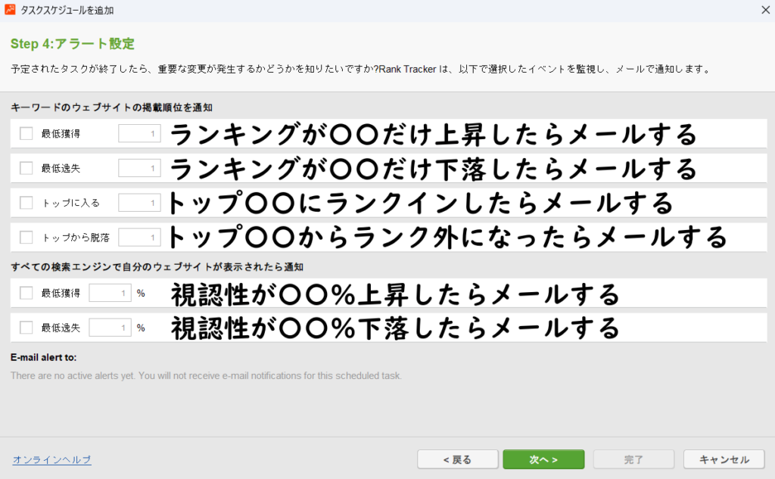This screenshot has width=775, height=479.
Task: Toggle the トップから脱落 checkbox
Action: click(26, 238)
